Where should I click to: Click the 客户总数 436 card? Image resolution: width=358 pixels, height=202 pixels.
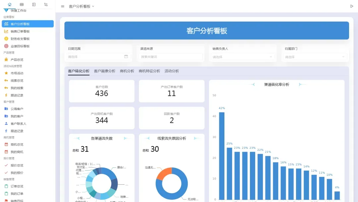pos(102,91)
